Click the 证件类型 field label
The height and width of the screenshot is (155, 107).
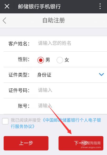point(19,75)
